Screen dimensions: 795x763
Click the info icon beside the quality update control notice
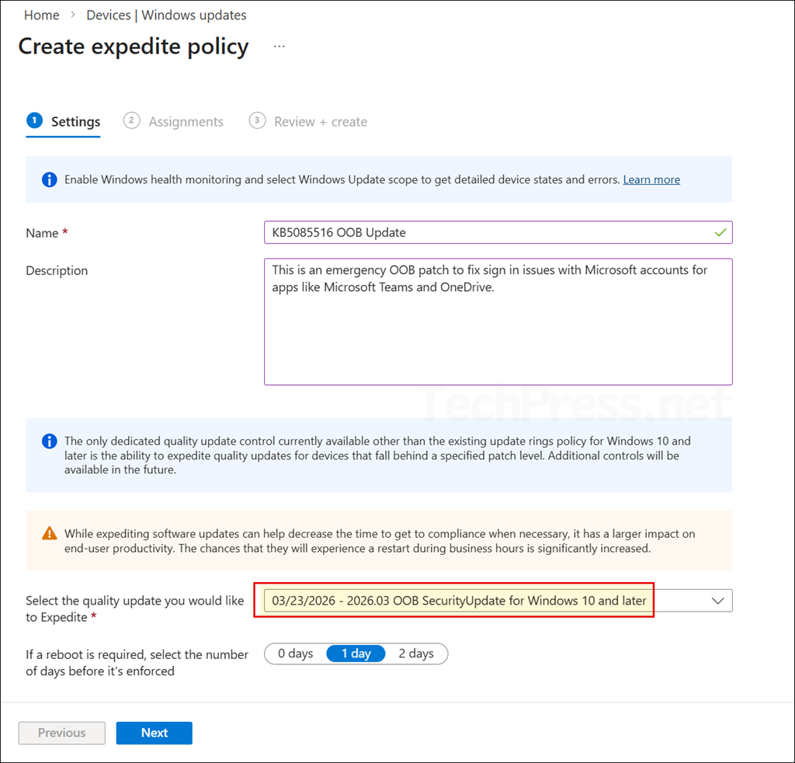coord(48,441)
